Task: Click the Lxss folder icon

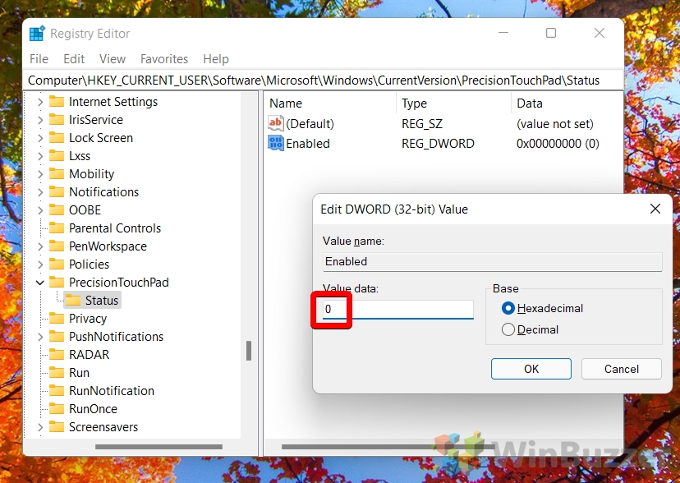Action: click(x=57, y=155)
